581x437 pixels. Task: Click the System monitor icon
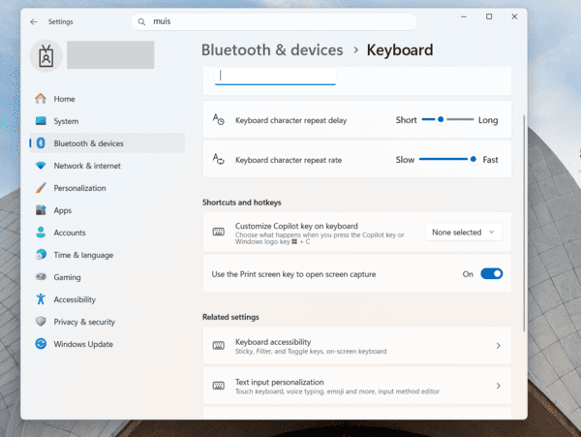tap(41, 121)
